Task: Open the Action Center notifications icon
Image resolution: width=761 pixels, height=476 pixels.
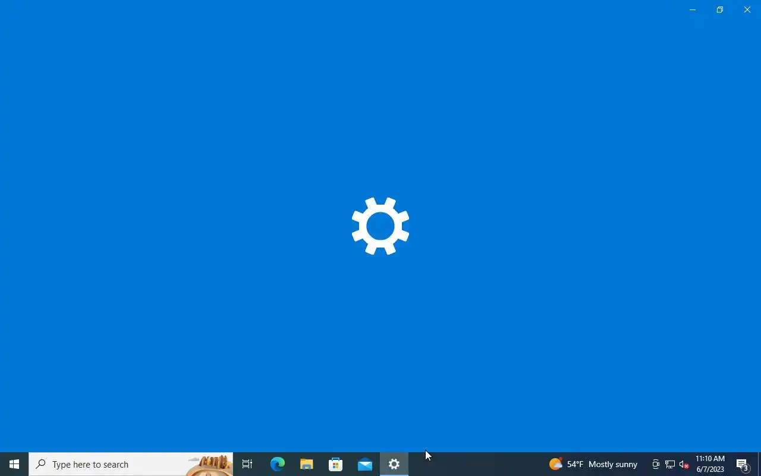Action: pos(743,464)
